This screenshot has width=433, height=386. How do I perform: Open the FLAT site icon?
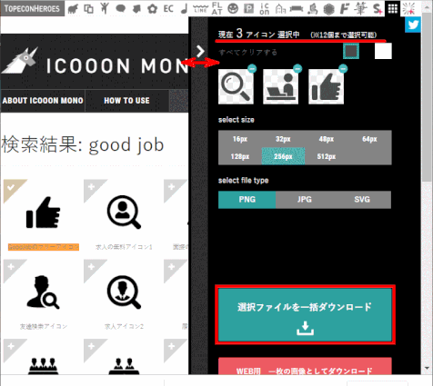coord(216,9)
